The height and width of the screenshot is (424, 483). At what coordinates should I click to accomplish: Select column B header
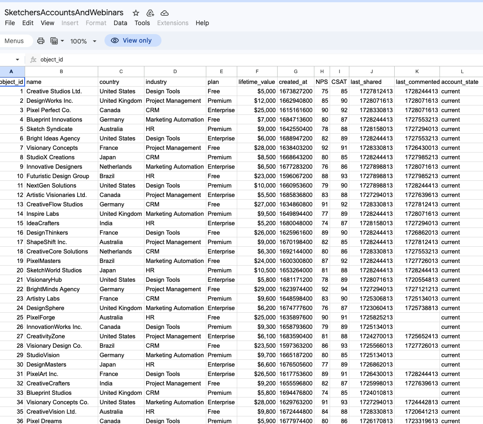click(61, 71)
